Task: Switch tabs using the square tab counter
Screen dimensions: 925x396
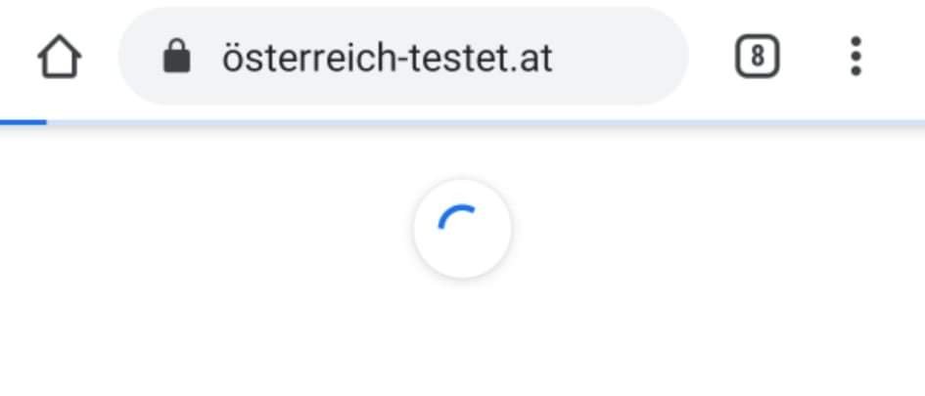Action: click(758, 57)
